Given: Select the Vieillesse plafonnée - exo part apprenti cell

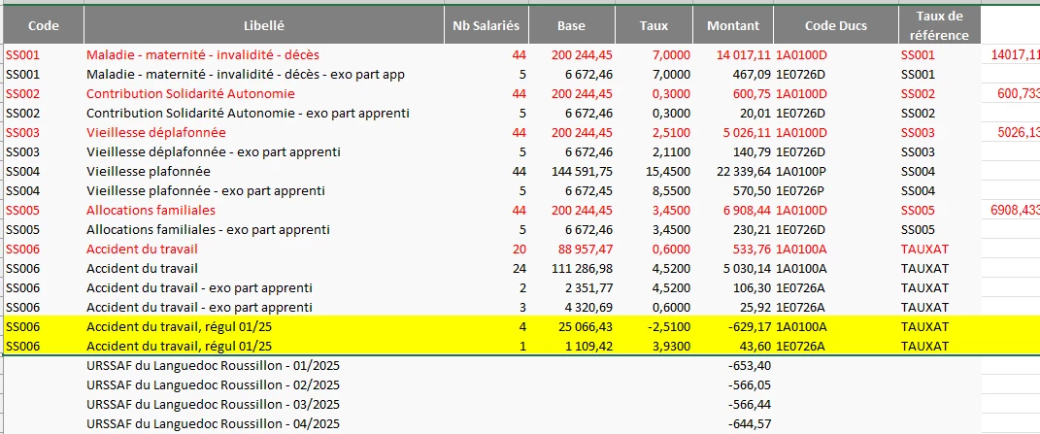Looking at the screenshot, I should 206,190.
